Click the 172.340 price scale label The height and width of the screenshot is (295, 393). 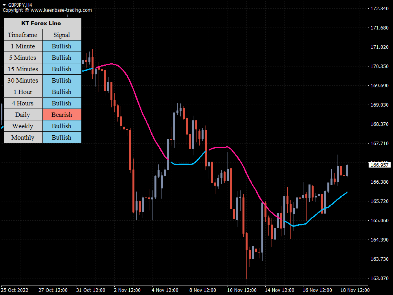point(380,9)
